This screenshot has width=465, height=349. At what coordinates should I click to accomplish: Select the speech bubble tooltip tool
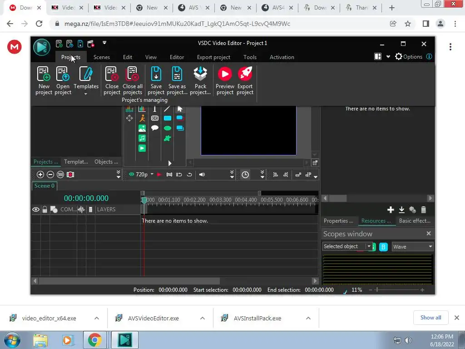tap(155, 128)
